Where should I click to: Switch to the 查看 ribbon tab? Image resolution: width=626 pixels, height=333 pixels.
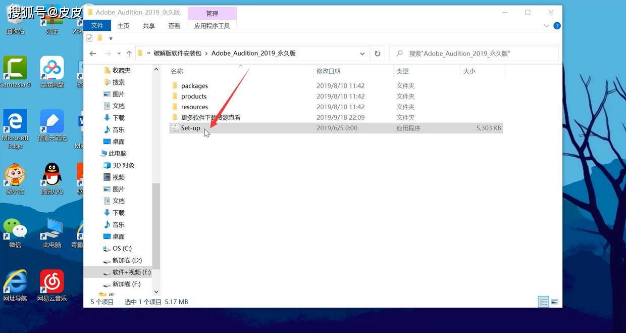pyautogui.click(x=174, y=26)
